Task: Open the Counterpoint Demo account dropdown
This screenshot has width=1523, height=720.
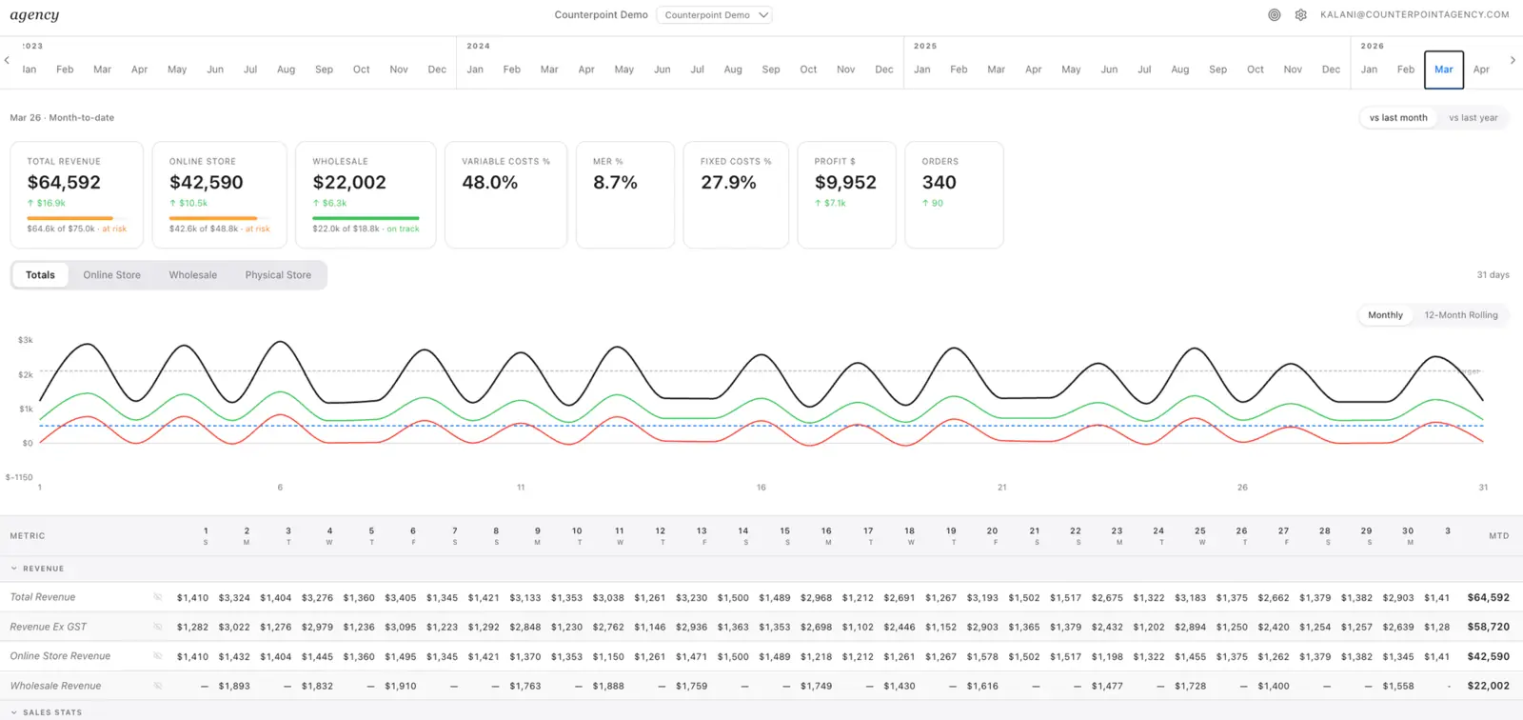Action: coord(714,15)
